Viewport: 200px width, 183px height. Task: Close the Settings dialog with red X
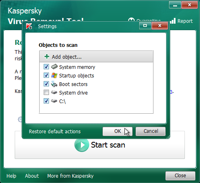[160, 26]
